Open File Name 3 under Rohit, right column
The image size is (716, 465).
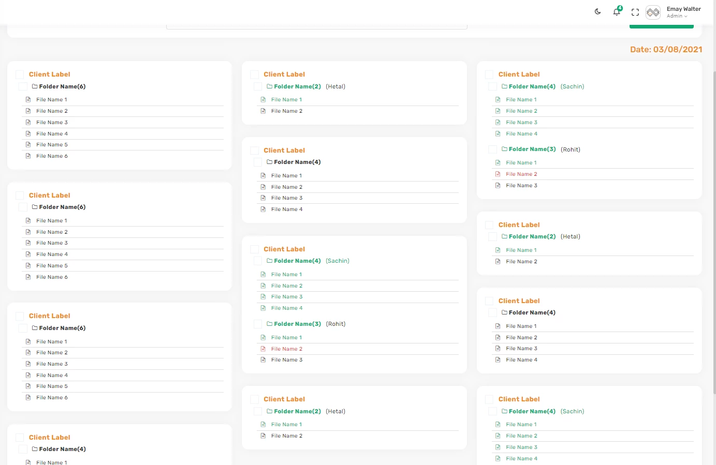point(521,186)
